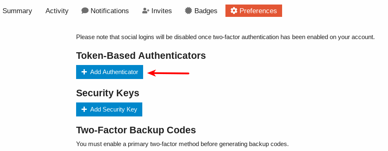
Task: Click the certificate Badges icon
Action: point(188,11)
